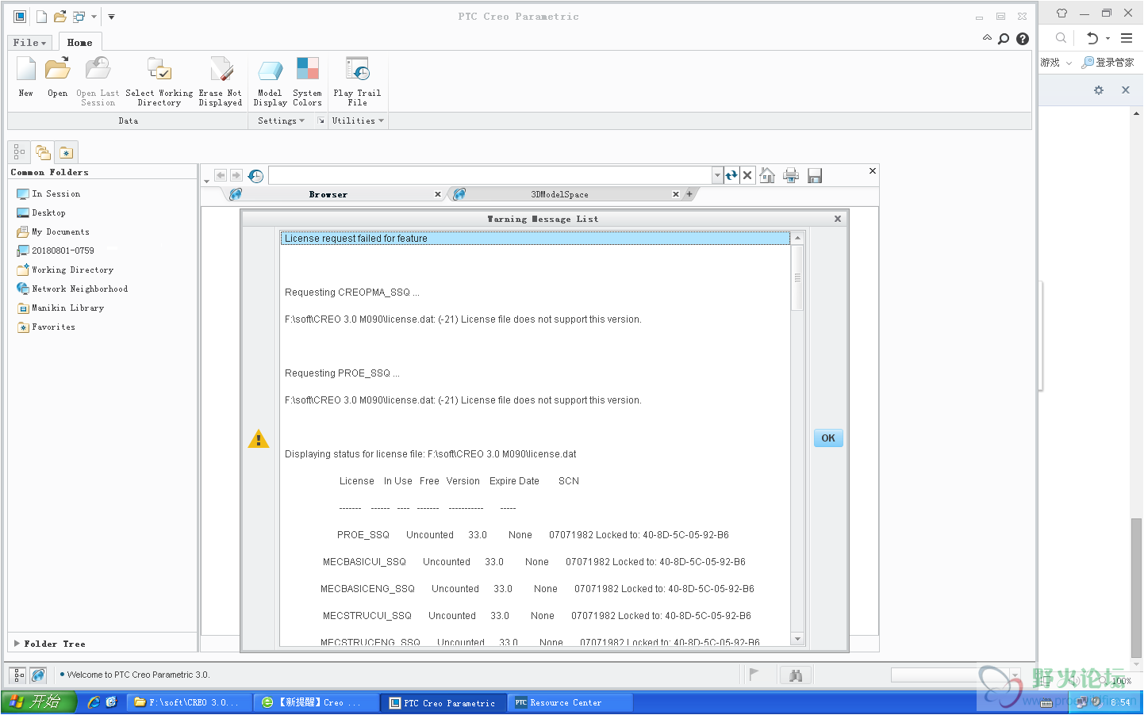Click browser back arrow button
The image size is (1144, 715).
221,175
